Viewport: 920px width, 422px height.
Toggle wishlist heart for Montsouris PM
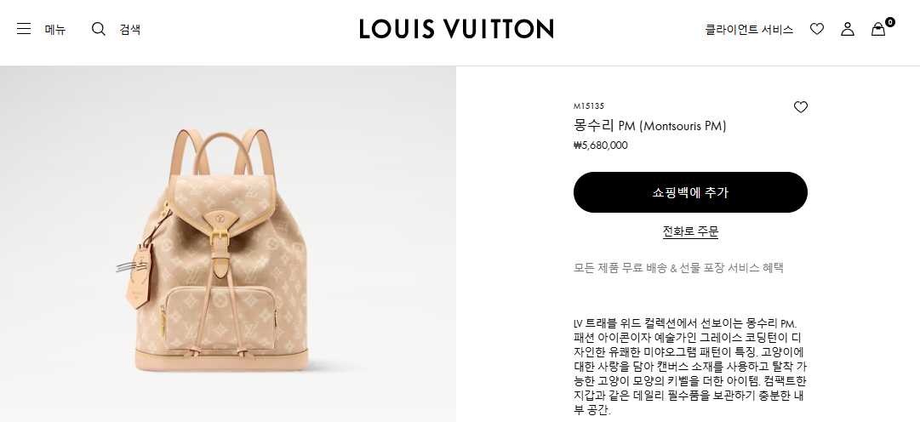point(800,107)
